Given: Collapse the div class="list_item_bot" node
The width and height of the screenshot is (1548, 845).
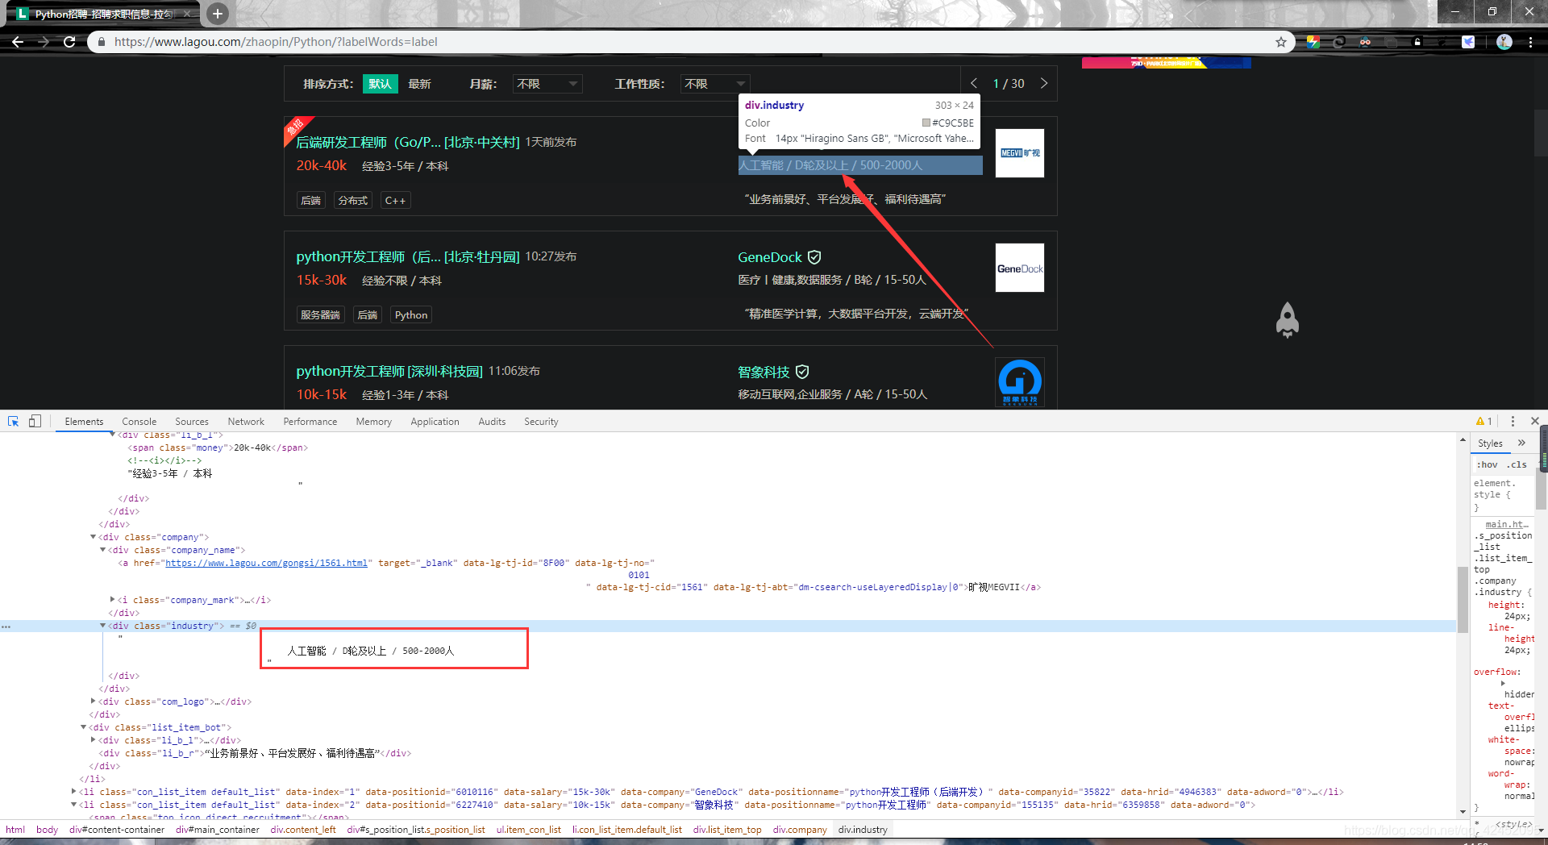Looking at the screenshot, I should 83,727.
